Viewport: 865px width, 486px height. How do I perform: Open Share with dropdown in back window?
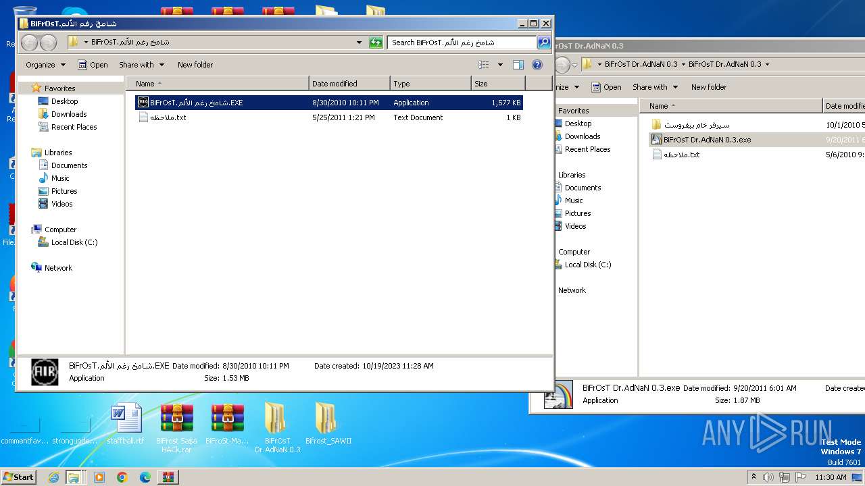(x=655, y=87)
